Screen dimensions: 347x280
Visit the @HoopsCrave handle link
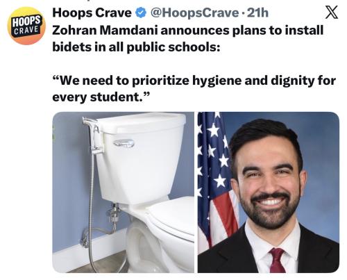coord(194,13)
